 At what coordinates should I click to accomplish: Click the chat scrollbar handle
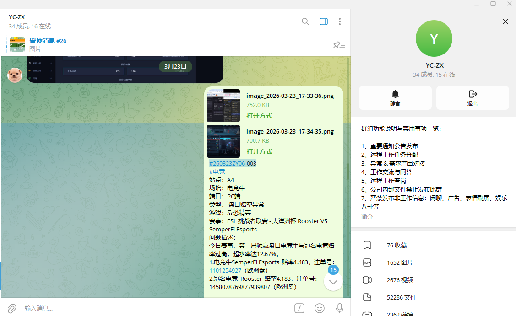pyautogui.click(x=348, y=171)
